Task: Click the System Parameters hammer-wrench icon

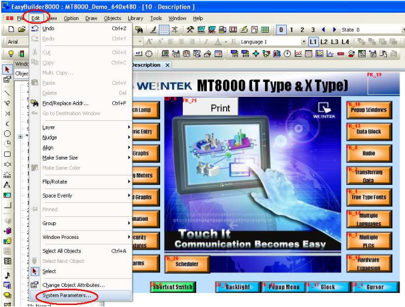Action: [190, 29]
